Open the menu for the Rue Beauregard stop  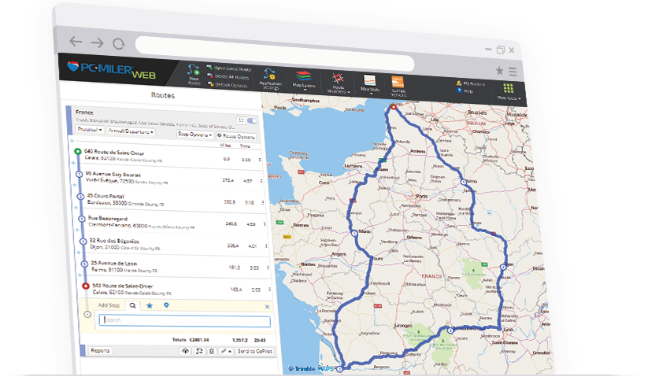coord(265,224)
